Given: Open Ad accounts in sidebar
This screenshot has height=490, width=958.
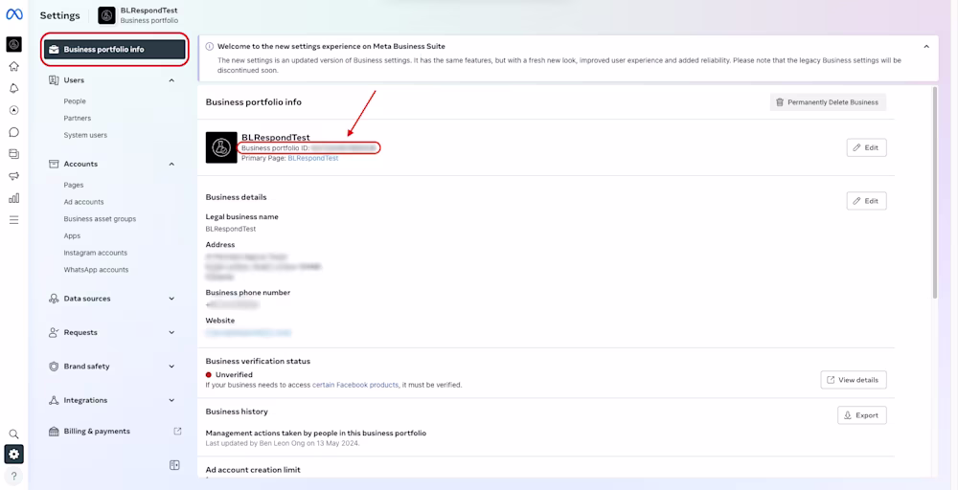Looking at the screenshot, I should [83, 202].
